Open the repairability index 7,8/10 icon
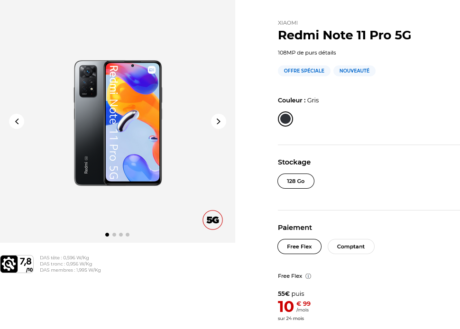This screenshot has height=329, width=460. [x=17, y=264]
